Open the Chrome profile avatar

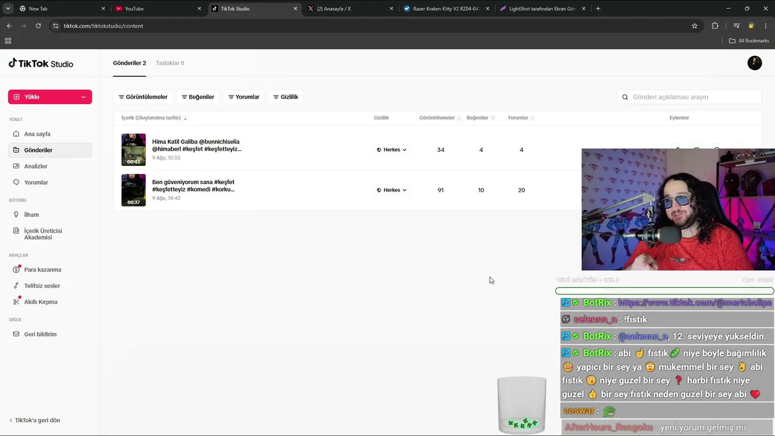pos(751,26)
